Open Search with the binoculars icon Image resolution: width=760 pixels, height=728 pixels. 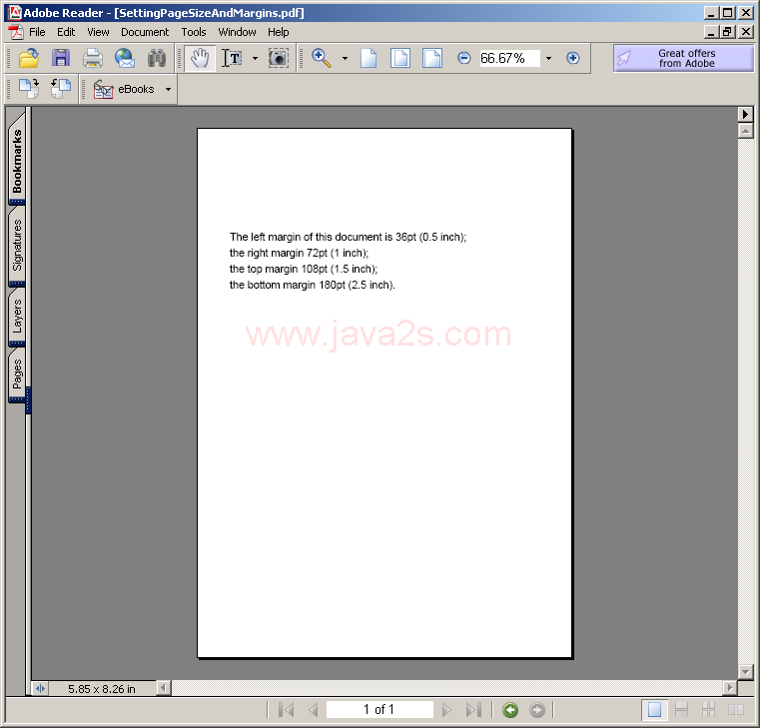[157, 58]
